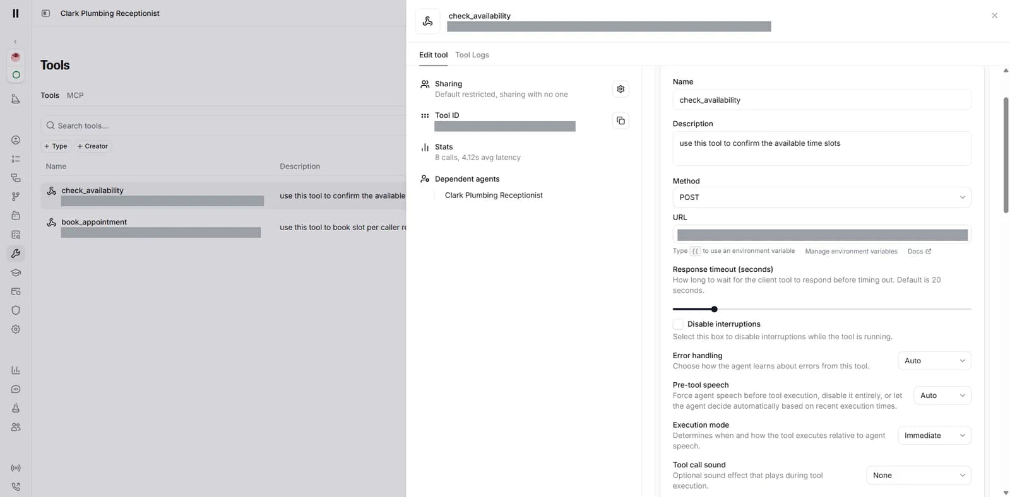Open the Error handling dropdown
1010x497 pixels.
click(x=934, y=361)
